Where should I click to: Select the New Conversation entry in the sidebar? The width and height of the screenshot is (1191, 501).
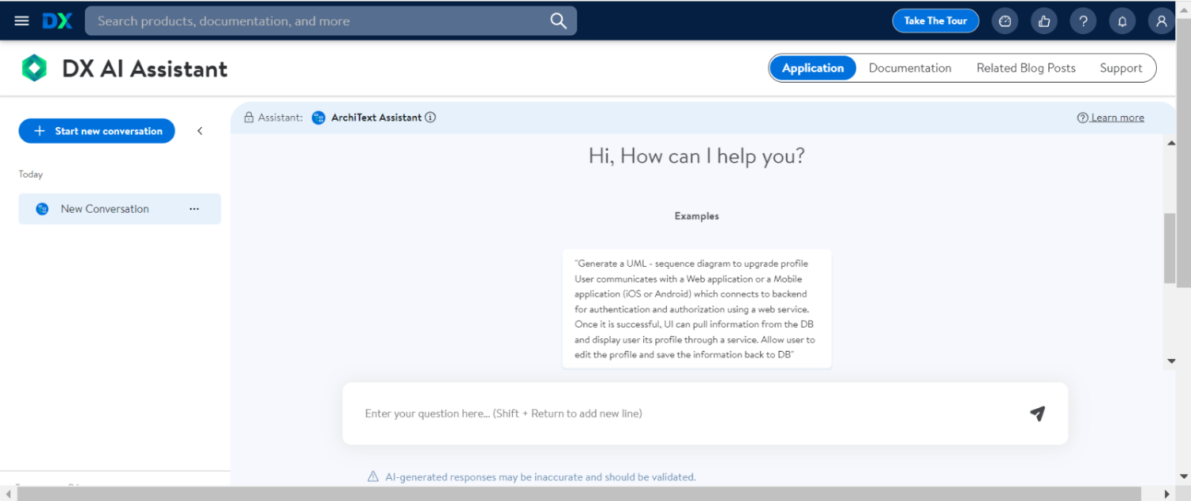point(120,209)
